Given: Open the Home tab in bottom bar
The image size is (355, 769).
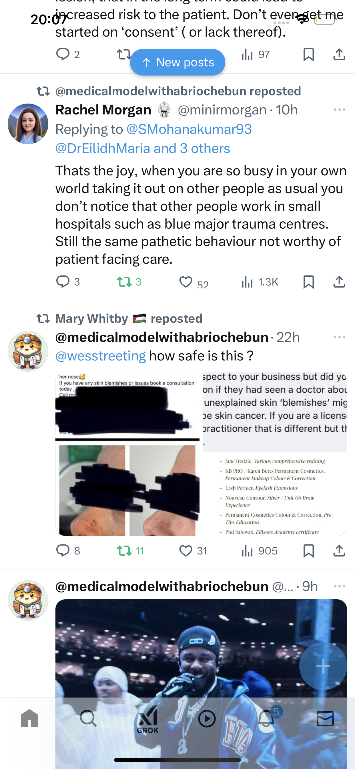Looking at the screenshot, I should pyautogui.click(x=29, y=718).
